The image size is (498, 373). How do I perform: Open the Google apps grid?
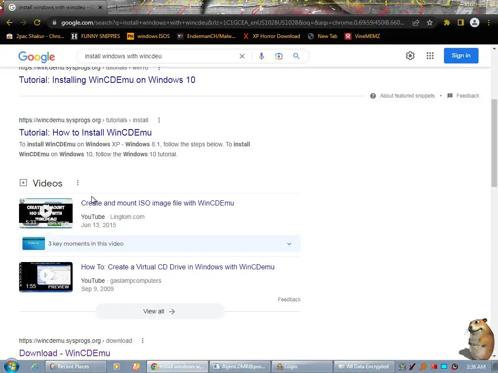[430, 56]
